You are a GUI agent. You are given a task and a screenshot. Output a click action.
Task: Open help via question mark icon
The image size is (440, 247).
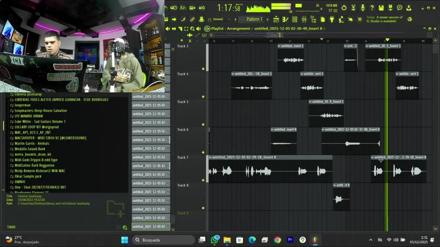coord(372,8)
